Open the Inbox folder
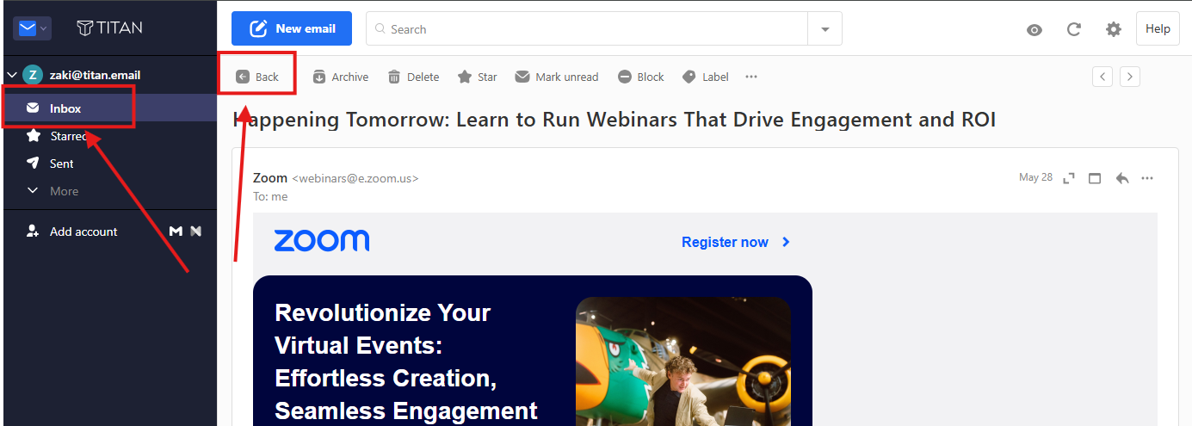1192x426 pixels. (x=110, y=108)
